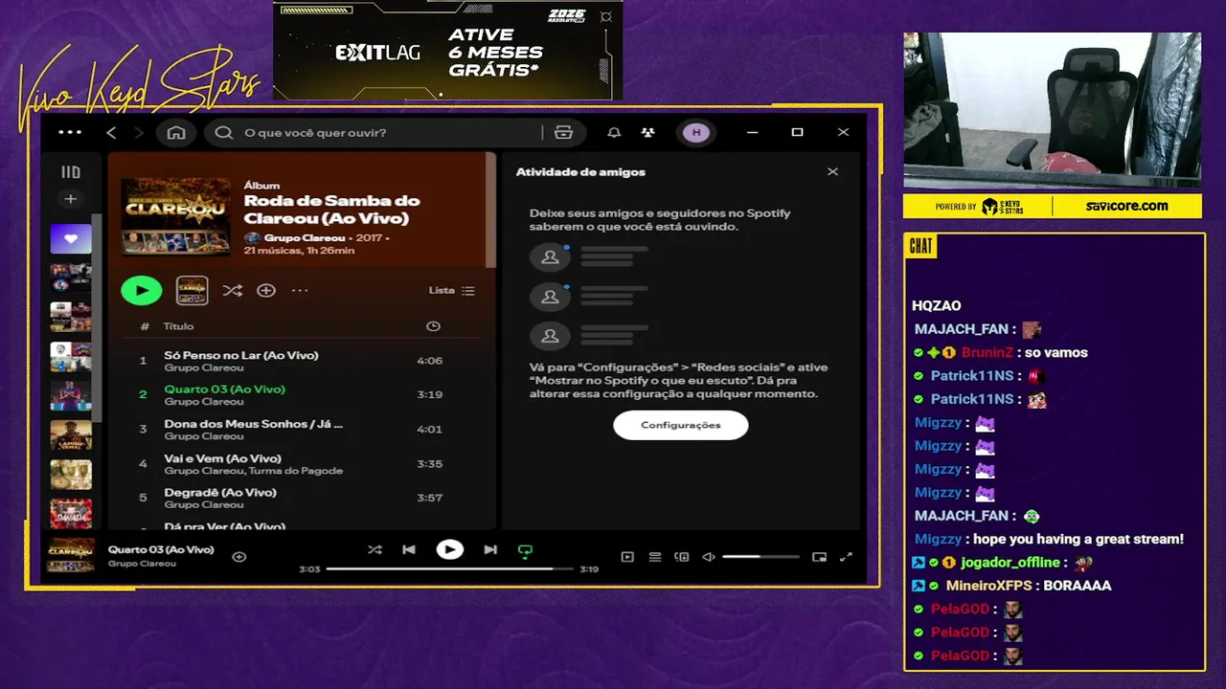Go forward with the right arrow
The height and width of the screenshot is (689, 1226).
tap(139, 132)
